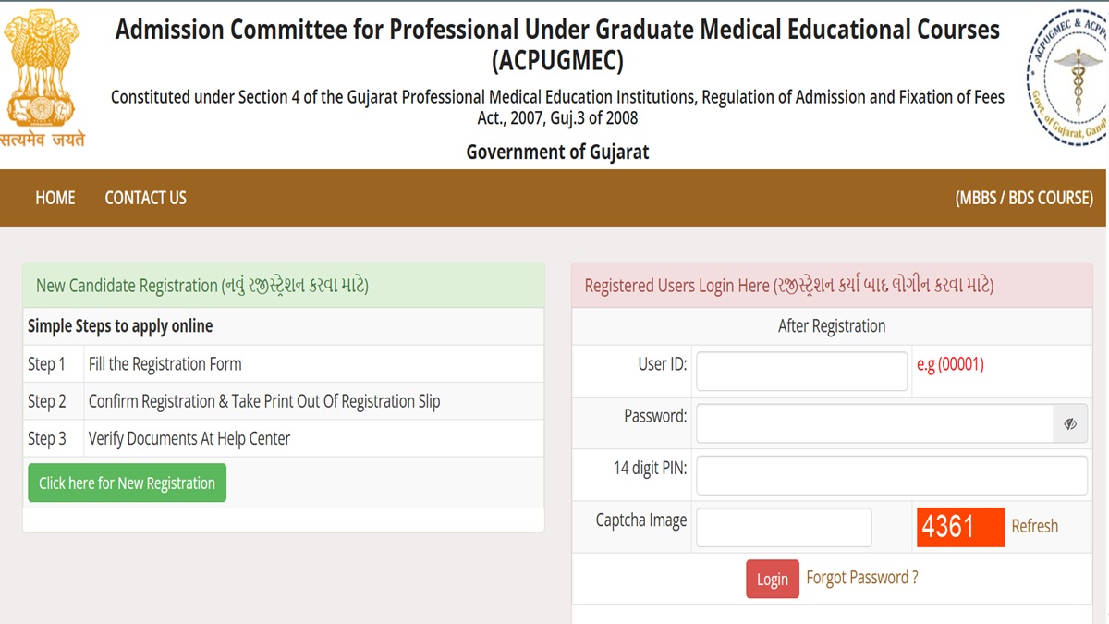Open the HOME menu item
The width and height of the screenshot is (1109, 624).
[55, 198]
